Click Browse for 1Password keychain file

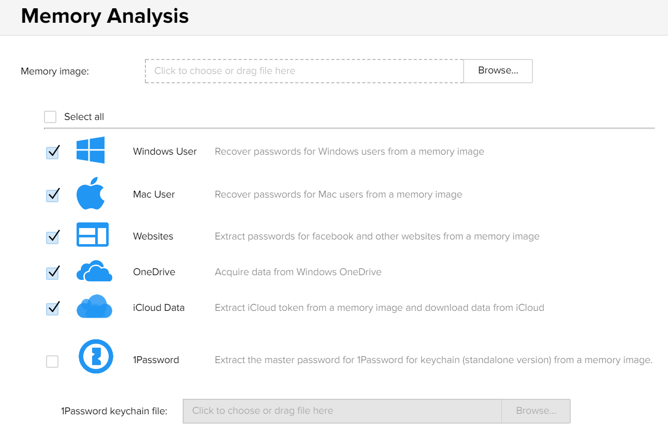[x=536, y=411]
